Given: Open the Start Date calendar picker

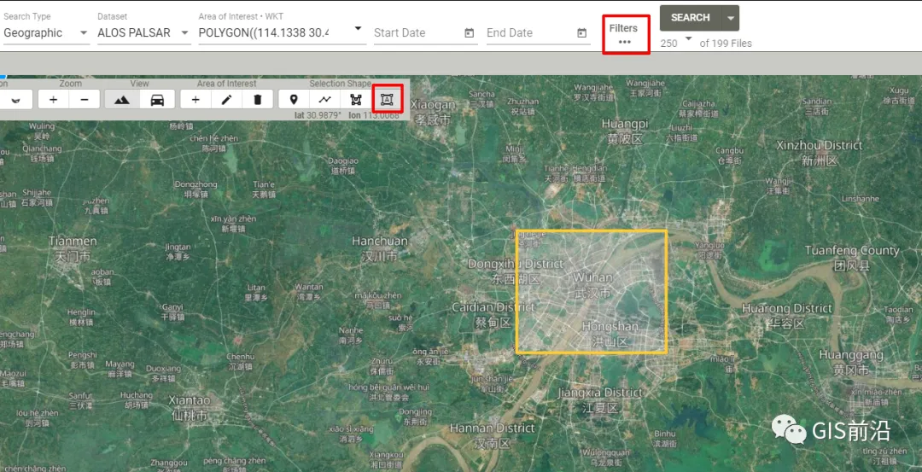Looking at the screenshot, I should 470,33.
